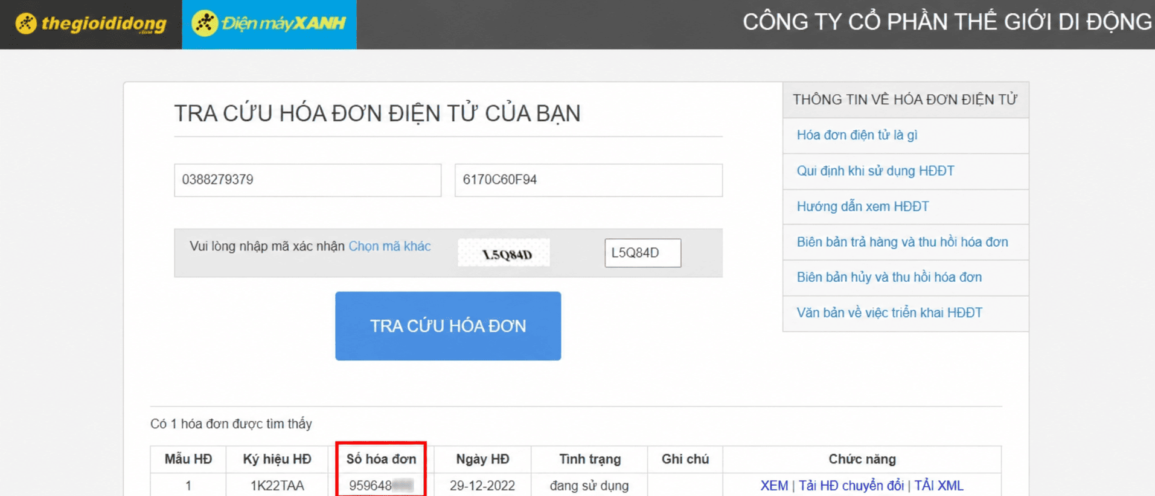Click 'Có 1 hóa đơn được tìm thấy' text
This screenshot has width=1155, height=496.
(231, 424)
